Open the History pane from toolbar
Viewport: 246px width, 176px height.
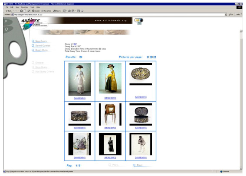click(x=57, y=11)
